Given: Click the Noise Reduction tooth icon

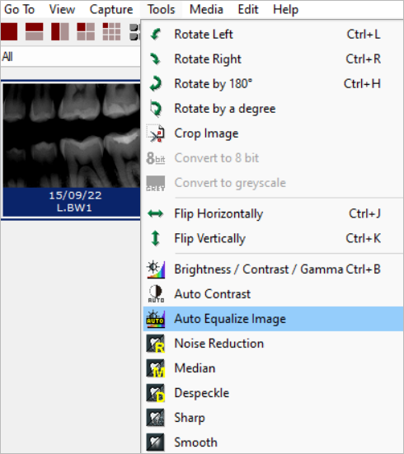Looking at the screenshot, I should coord(156,344).
